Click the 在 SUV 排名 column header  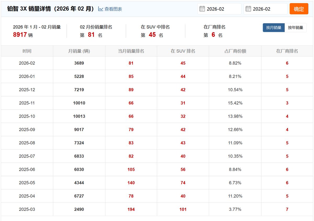coord(183,51)
